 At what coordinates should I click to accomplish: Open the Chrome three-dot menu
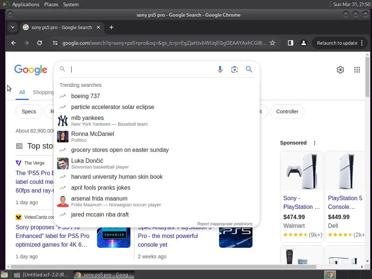pyautogui.click(x=362, y=43)
